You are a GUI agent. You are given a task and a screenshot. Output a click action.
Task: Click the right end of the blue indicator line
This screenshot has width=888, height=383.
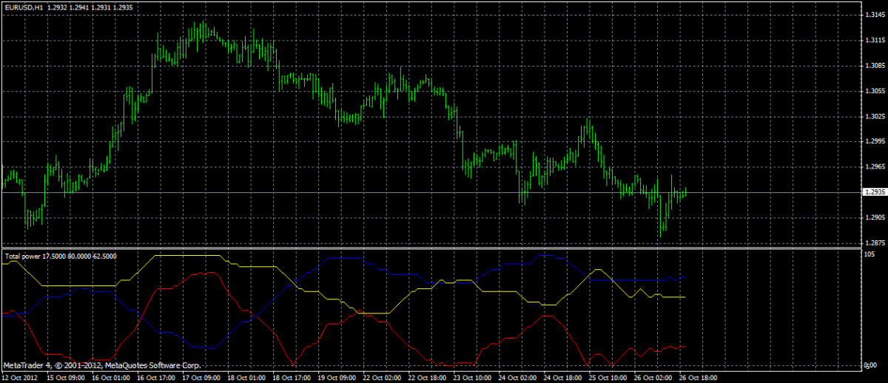click(x=685, y=277)
